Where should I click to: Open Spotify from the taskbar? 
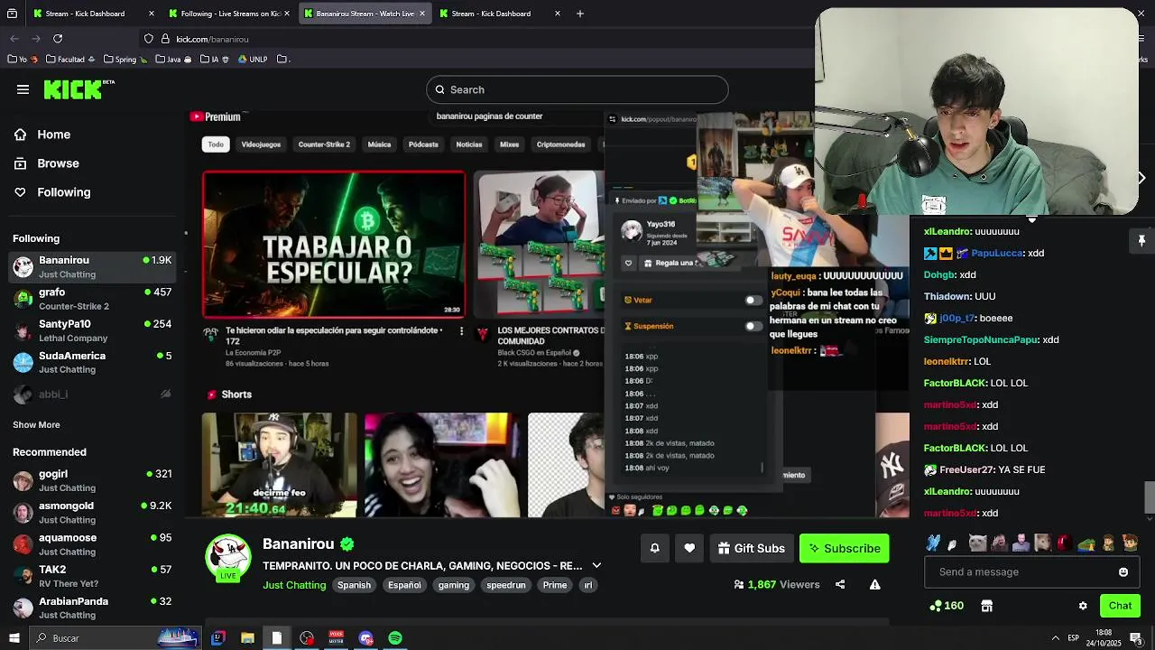[395, 638]
